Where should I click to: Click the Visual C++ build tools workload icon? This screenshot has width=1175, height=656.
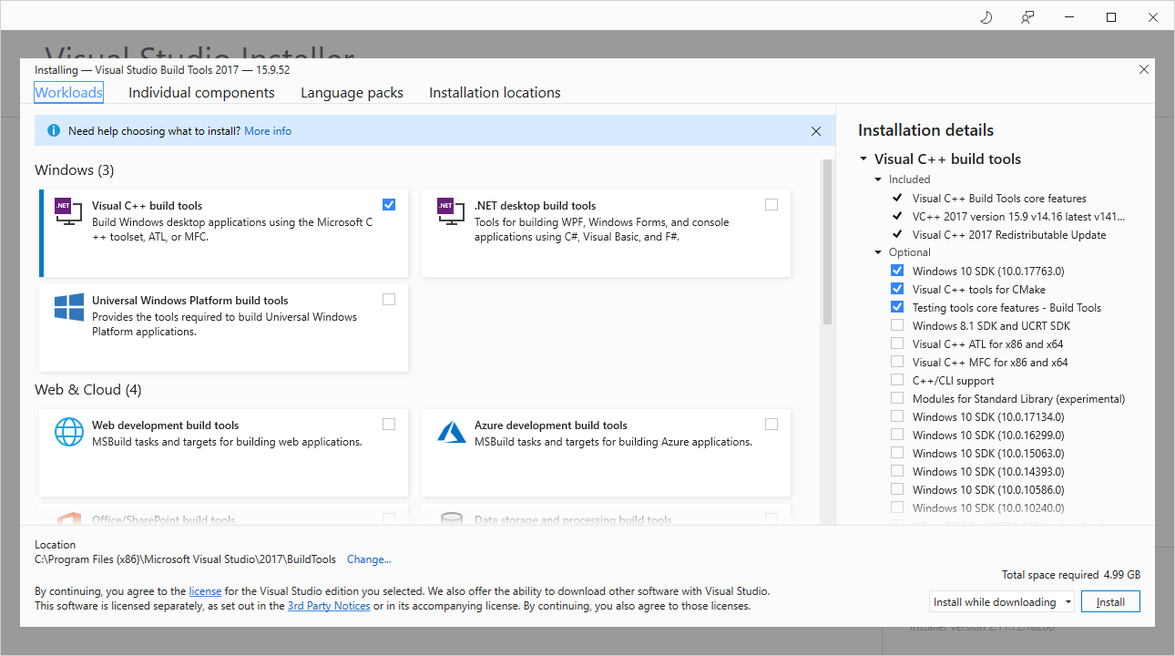pyautogui.click(x=68, y=212)
